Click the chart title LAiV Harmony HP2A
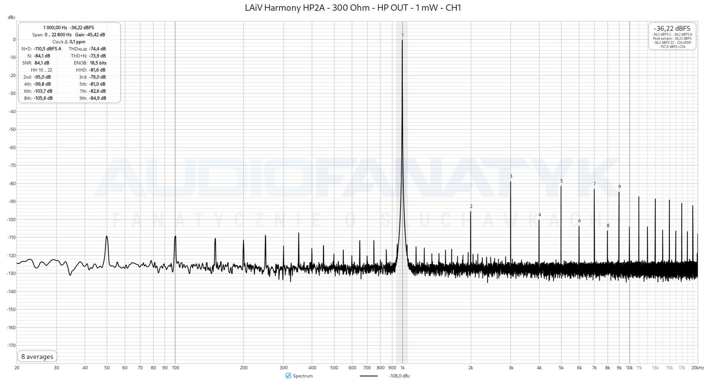 tap(353, 7)
